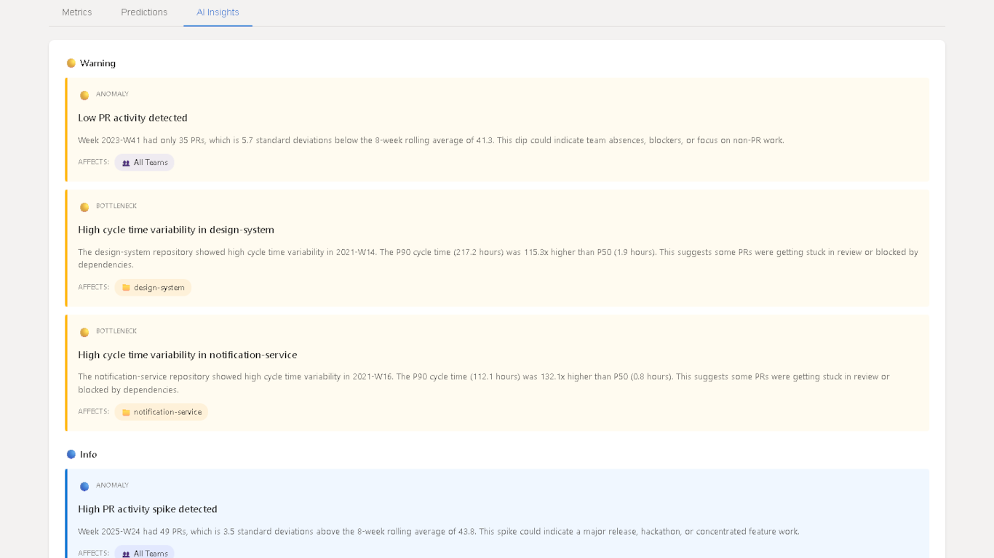Click the anomaly icon on Low PR activity card

click(x=84, y=95)
